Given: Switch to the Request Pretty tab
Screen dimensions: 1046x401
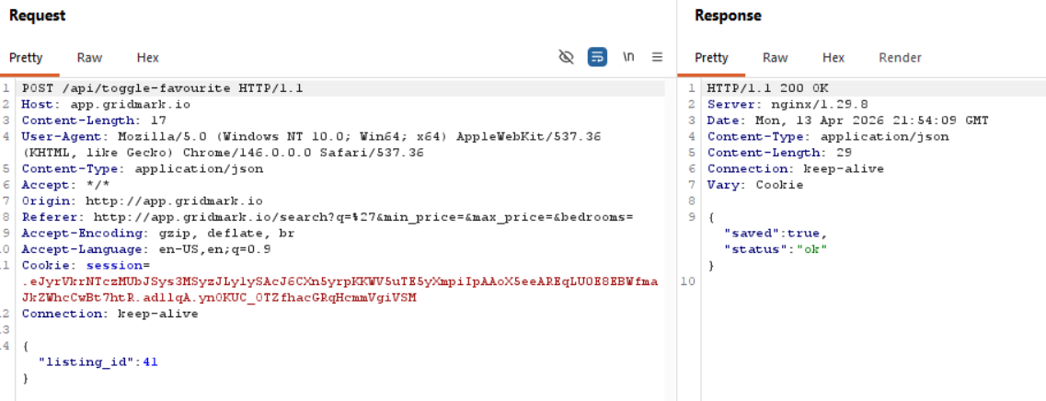Looking at the screenshot, I should [26, 57].
